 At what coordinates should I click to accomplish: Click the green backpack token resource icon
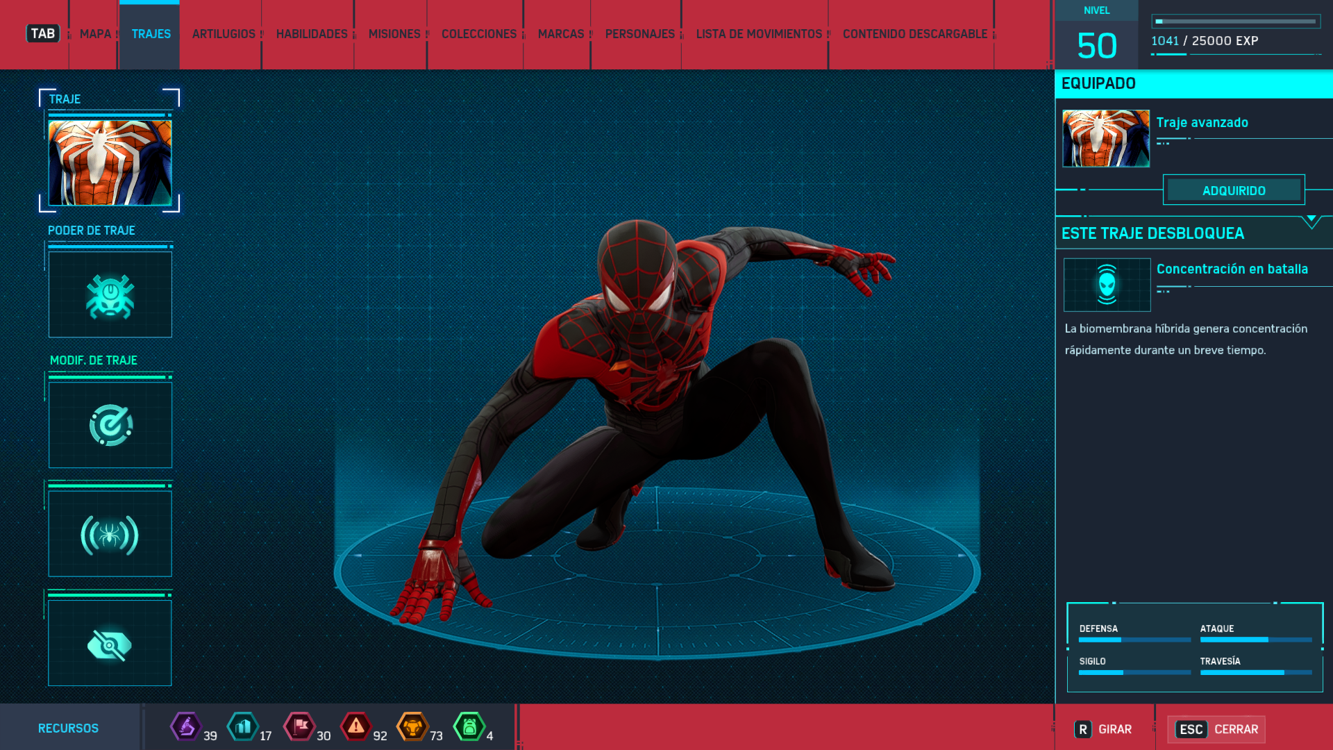pos(469,727)
